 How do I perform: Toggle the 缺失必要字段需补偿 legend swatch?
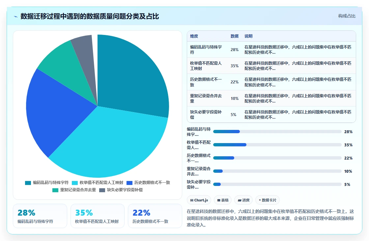pos(102,190)
